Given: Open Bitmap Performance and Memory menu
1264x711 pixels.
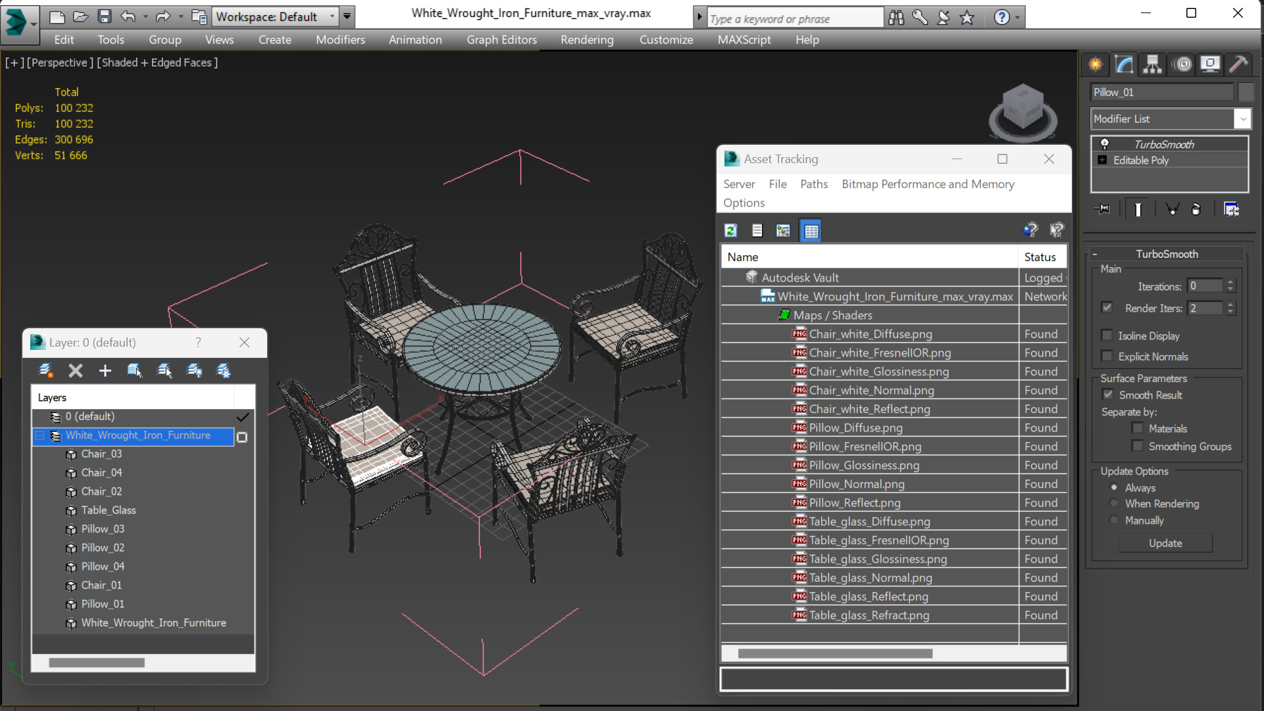Looking at the screenshot, I should [x=928, y=184].
